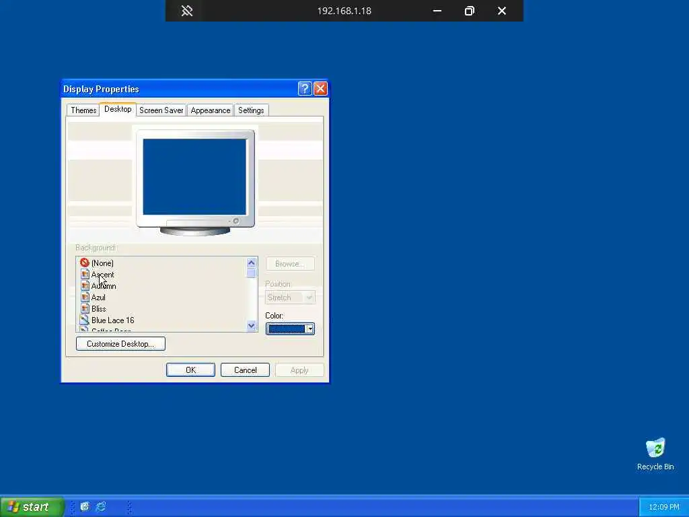689x517 pixels.
Task: Open the Windows start menu
Action: pyautogui.click(x=32, y=506)
